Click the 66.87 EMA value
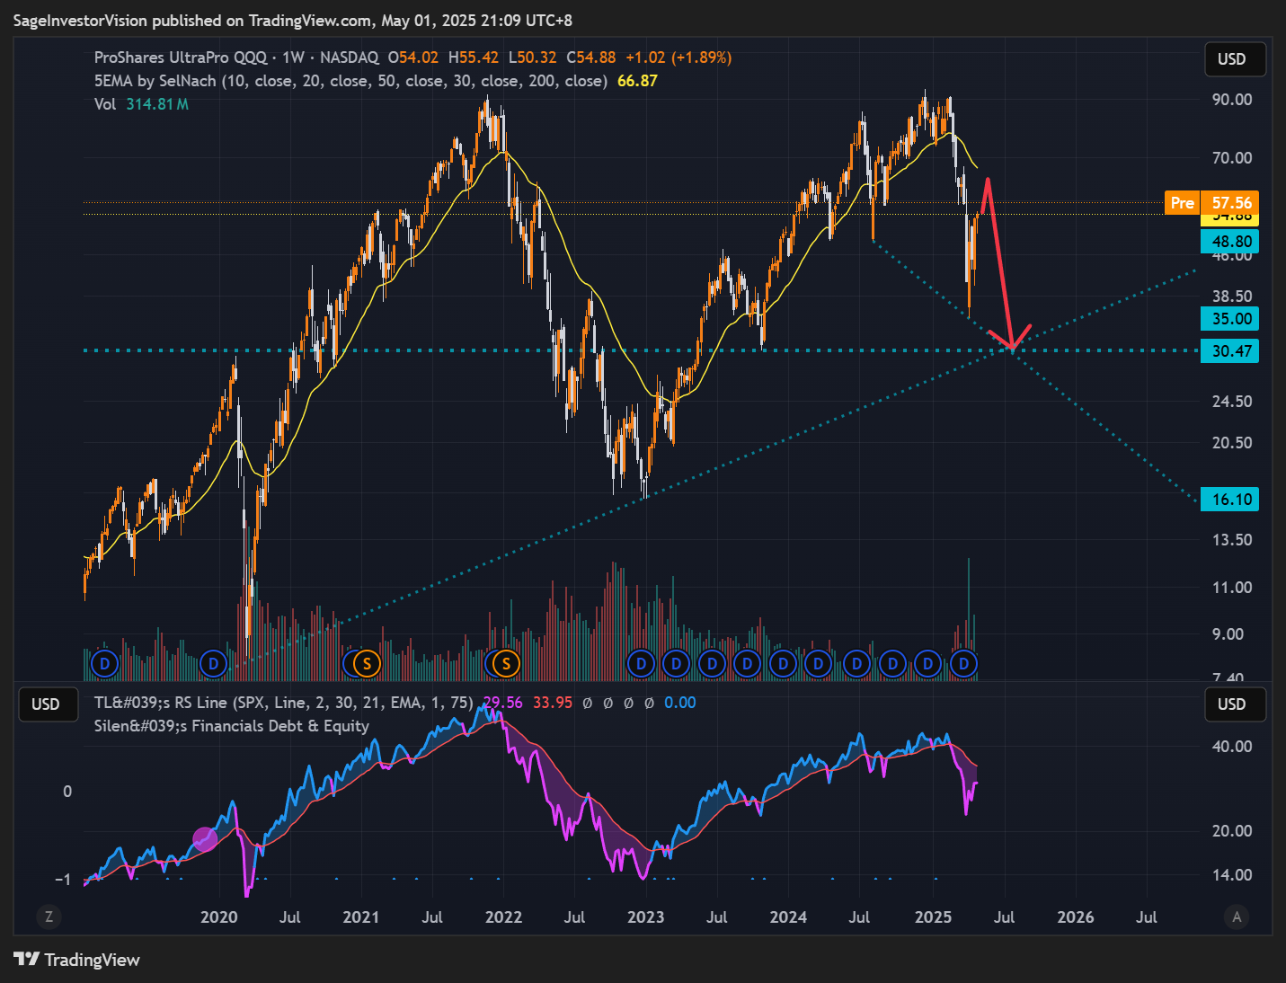The height and width of the screenshot is (983, 1286). (x=637, y=81)
